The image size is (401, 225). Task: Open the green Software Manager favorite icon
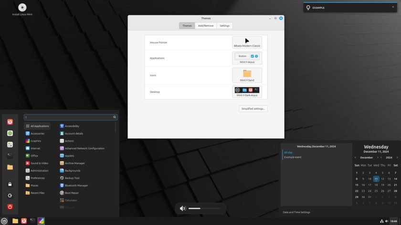[x=10, y=133]
